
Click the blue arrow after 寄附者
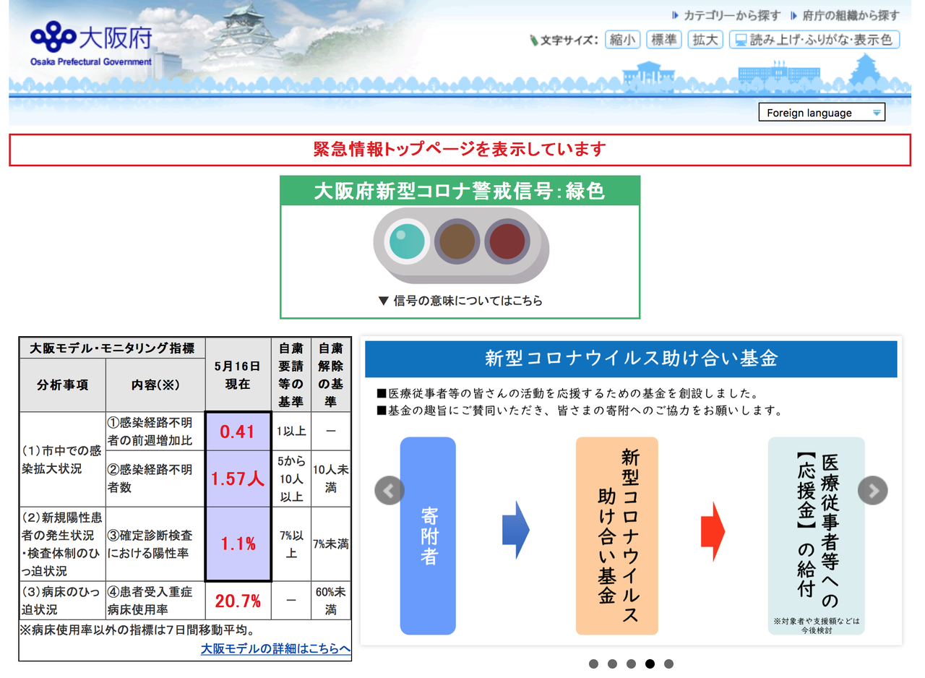coord(516,530)
